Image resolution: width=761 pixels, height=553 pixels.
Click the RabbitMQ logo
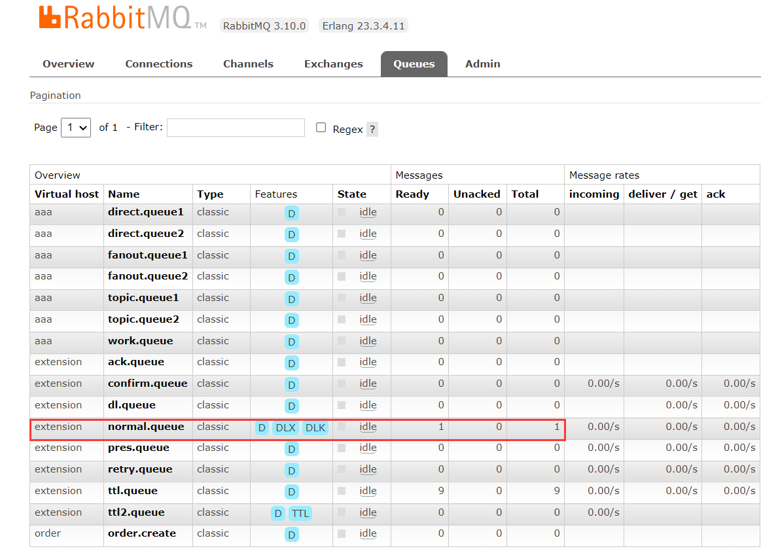pos(122,18)
